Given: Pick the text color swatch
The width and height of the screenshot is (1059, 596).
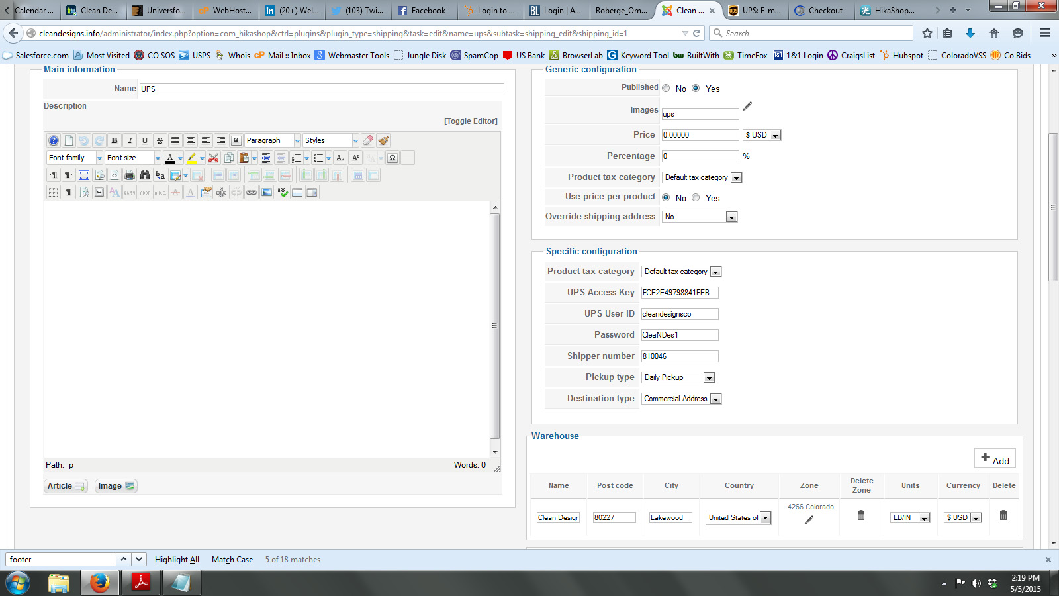Looking at the screenshot, I should click(x=170, y=158).
